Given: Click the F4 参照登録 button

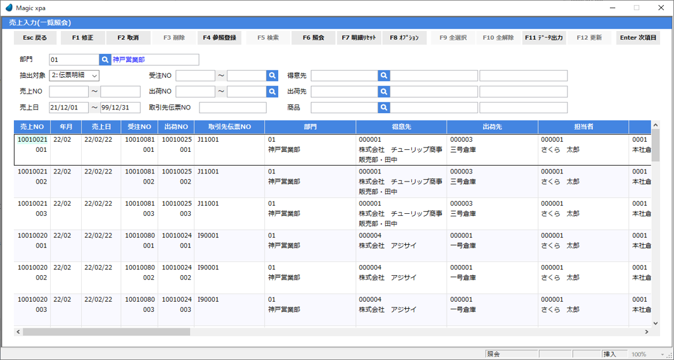Looking at the screenshot, I should coord(219,38).
